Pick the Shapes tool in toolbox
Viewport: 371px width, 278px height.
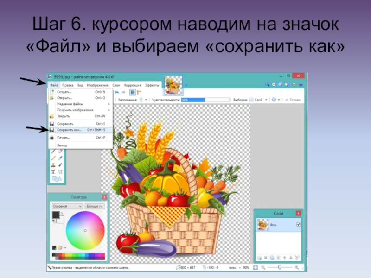[x=56, y=179]
